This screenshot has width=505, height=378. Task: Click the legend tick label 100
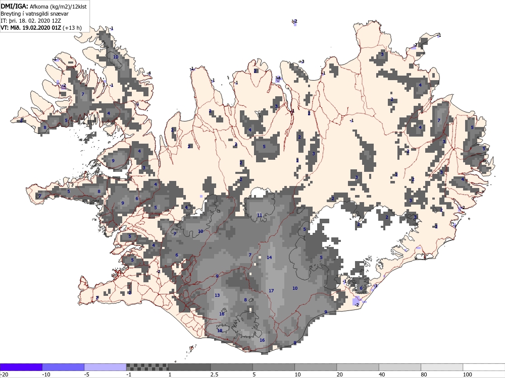[x=468, y=374]
